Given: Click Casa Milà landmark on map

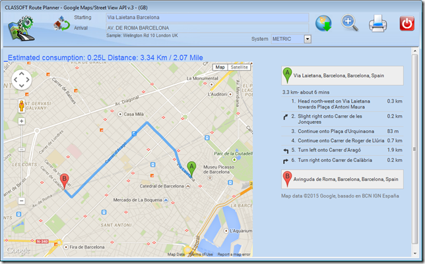Looking at the screenshot, I should (x=120, y=115).
